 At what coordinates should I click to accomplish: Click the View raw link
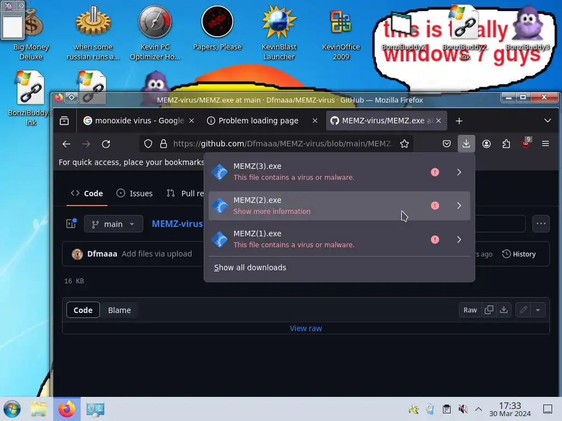tap(306, 328)
